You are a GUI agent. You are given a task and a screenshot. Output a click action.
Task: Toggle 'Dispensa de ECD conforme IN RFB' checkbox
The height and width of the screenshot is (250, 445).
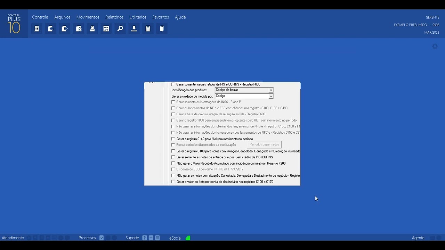point(173,169)
